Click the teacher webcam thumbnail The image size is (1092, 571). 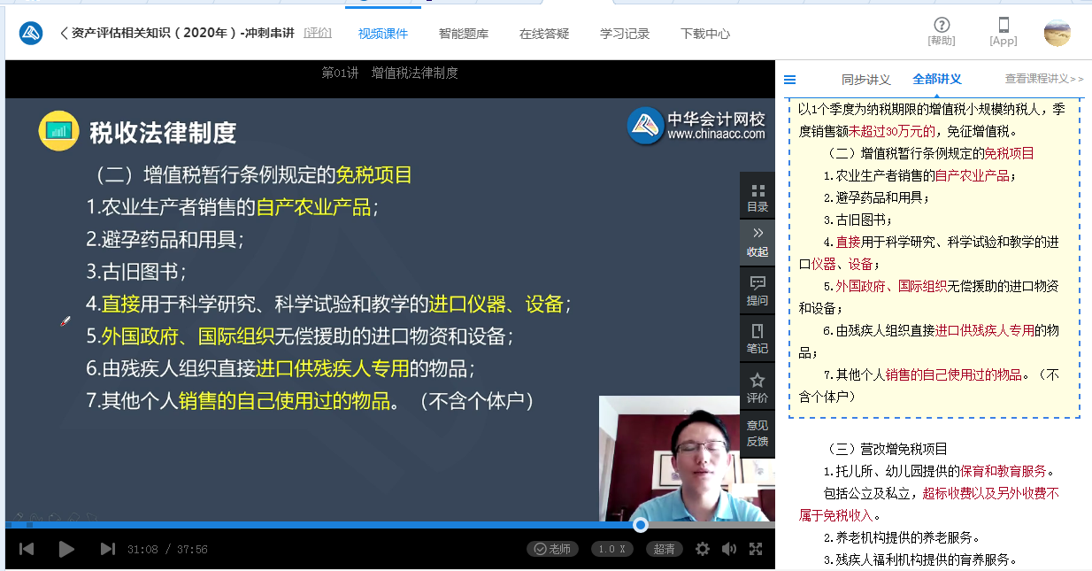point(687,459)
